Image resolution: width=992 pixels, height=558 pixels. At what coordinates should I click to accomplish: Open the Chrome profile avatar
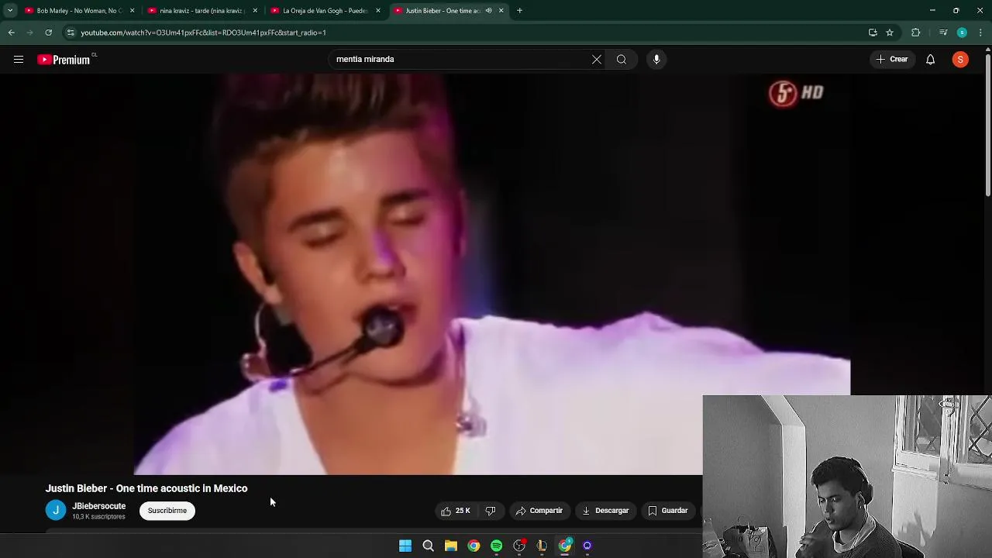(x=962, y=33)
